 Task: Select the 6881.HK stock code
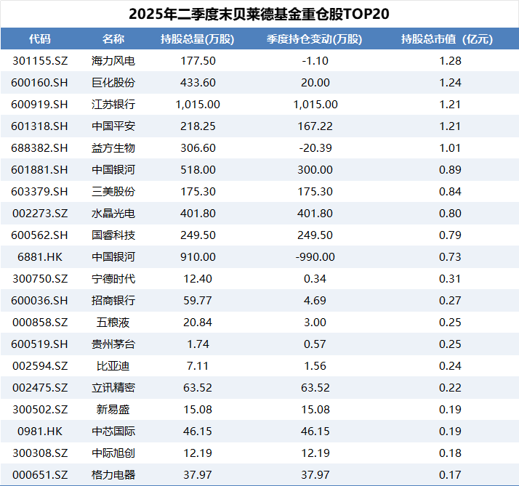pos(40,257)
